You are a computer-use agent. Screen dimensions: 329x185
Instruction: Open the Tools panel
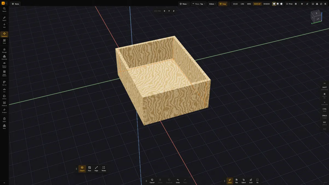(4, 41)
